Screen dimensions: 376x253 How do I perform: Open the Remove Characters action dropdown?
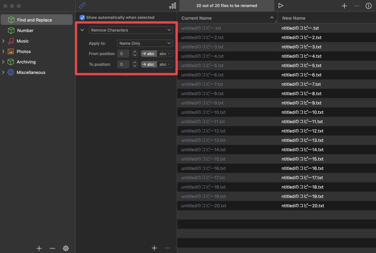(130, 30)
